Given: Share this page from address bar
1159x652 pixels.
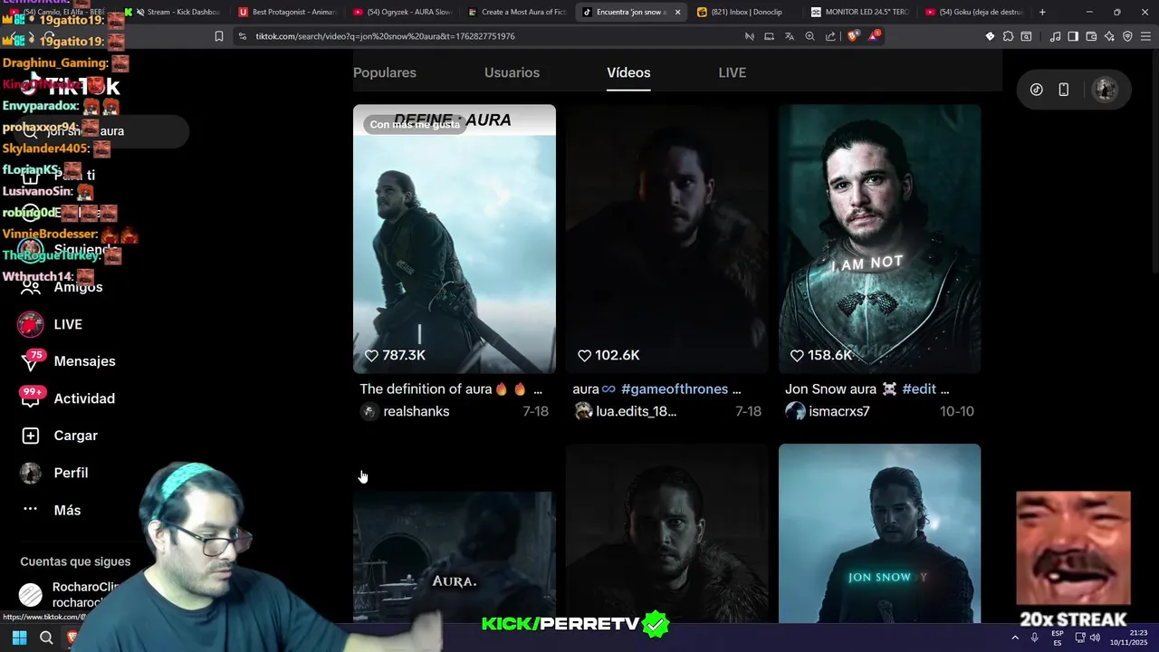Looking at the screenshot, I should [830, 36].
